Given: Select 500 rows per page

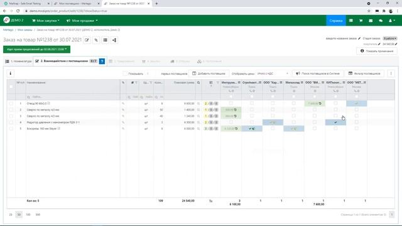Looking at the screenshot, I should tap(38, 215).
